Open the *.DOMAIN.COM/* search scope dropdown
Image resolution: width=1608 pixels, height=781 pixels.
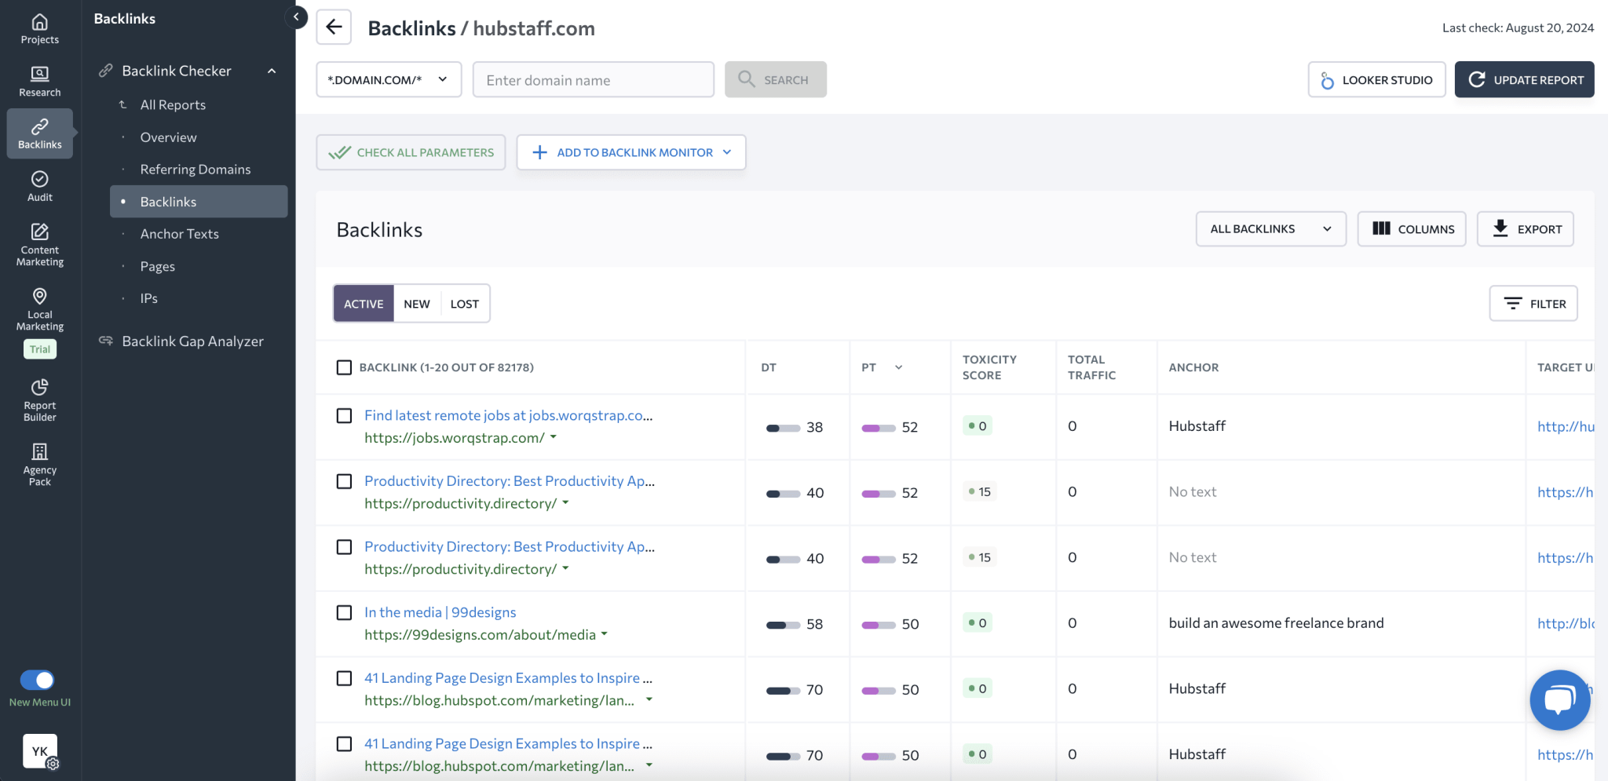pos(388,79)
